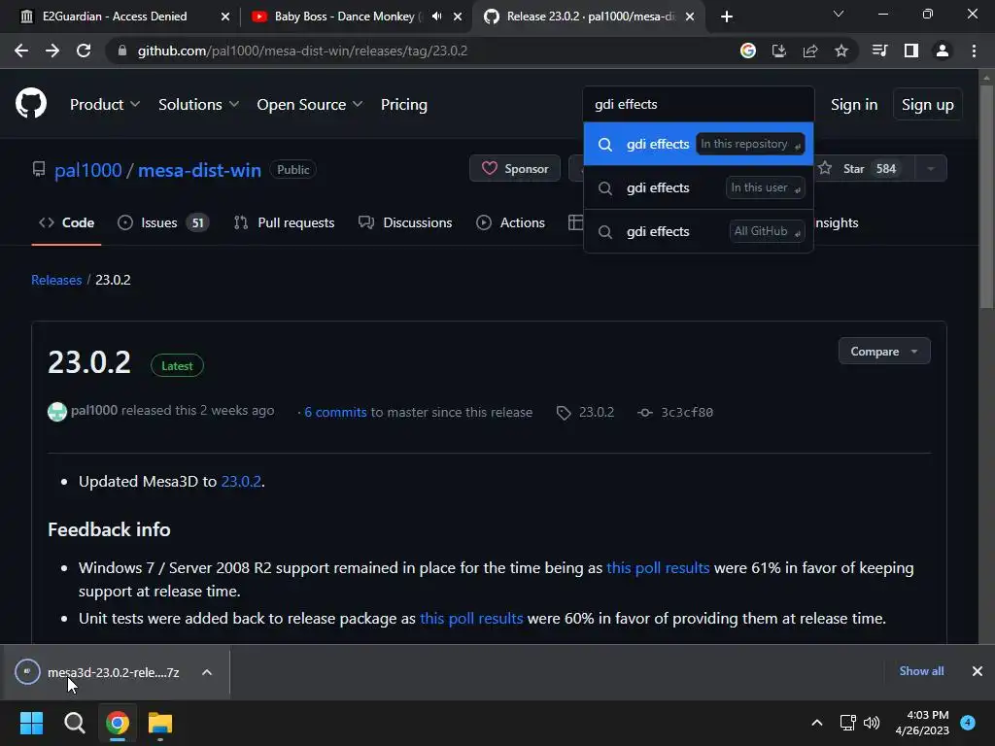Viewport: 995px width, 746px height.
Task: Open the Chrome profile icon
Action: pos(943,51)
